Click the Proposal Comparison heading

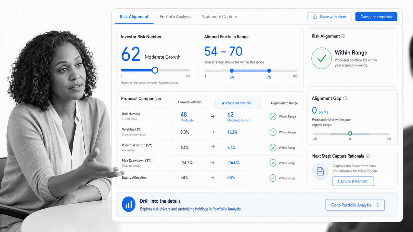tap(141, 99)
